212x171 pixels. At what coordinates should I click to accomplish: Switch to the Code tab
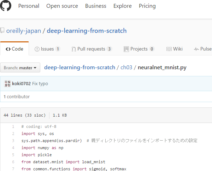14,49
